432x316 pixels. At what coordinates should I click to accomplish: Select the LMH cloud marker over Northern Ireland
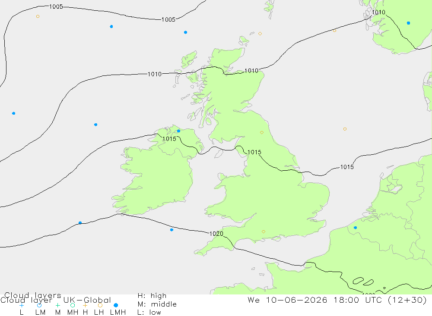click(x=178, y=131)
